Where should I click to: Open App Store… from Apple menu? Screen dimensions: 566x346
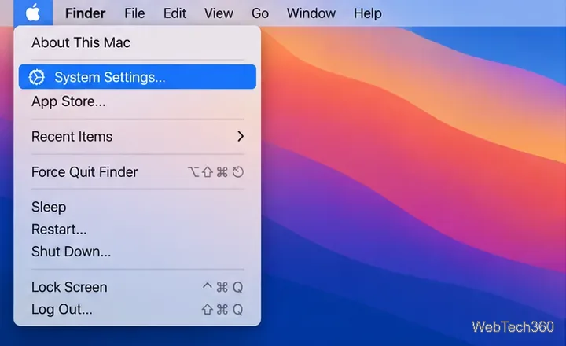coord(137,101)
